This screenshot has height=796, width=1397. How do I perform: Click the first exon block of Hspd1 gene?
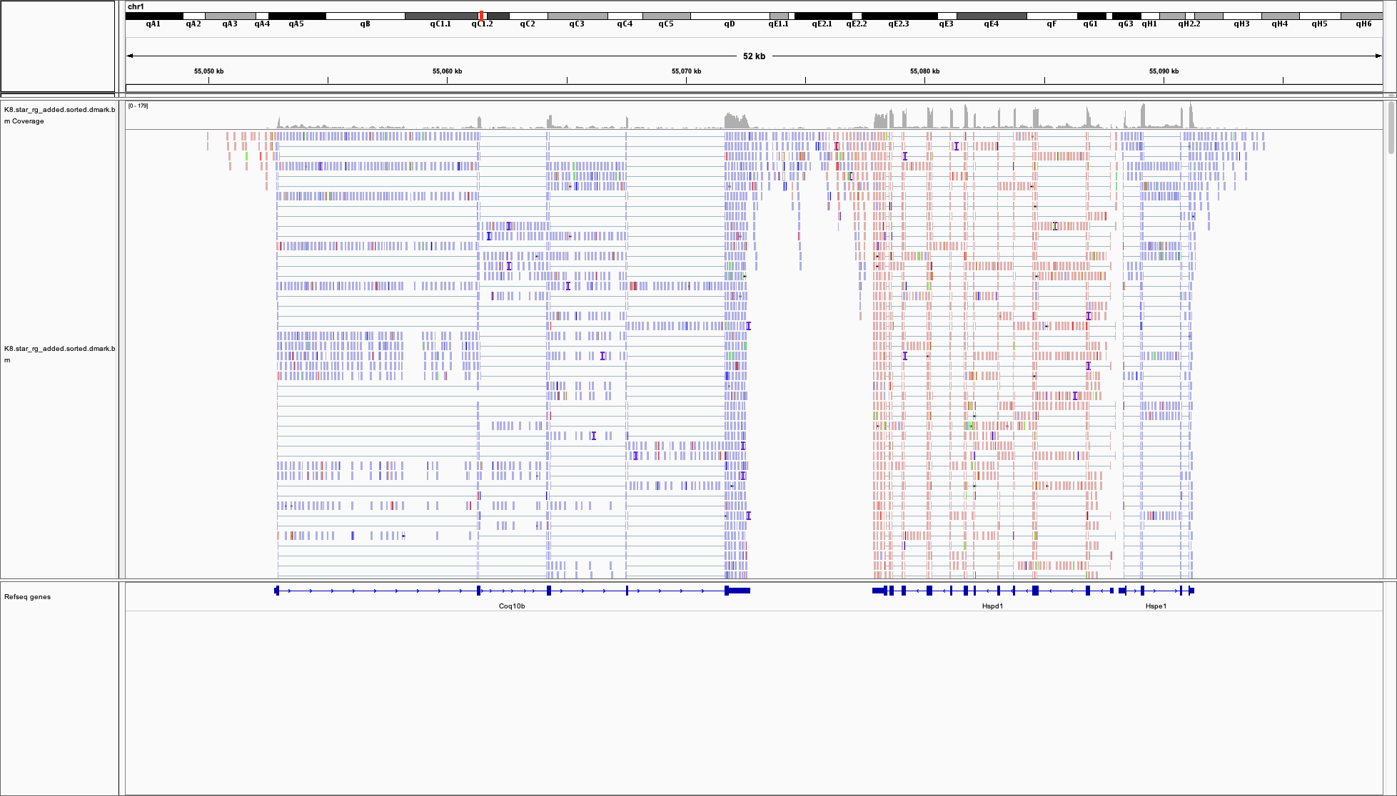click(x=879, y=591)
